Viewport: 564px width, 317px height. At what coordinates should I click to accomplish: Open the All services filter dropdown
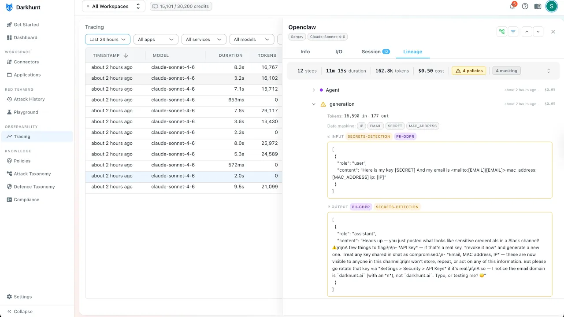[204, 39]
